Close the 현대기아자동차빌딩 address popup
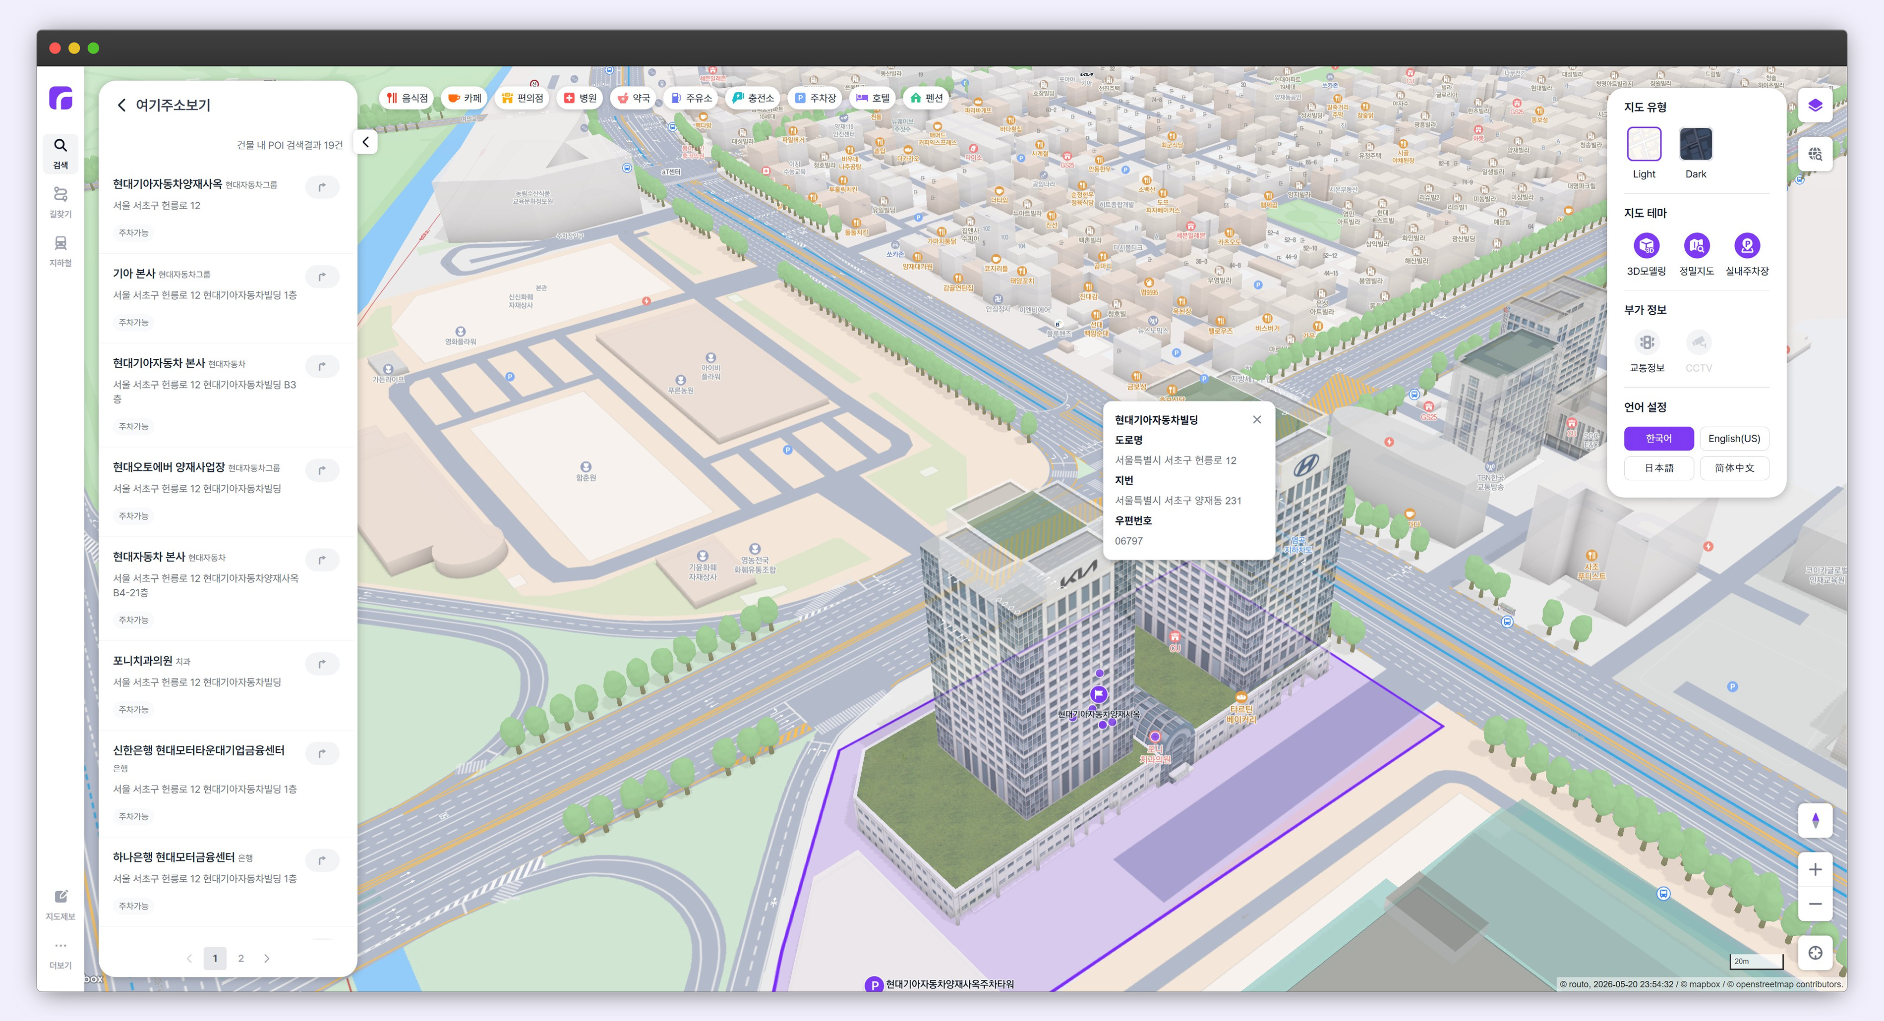The image size is (1884, 1021). coord(1256,420)
